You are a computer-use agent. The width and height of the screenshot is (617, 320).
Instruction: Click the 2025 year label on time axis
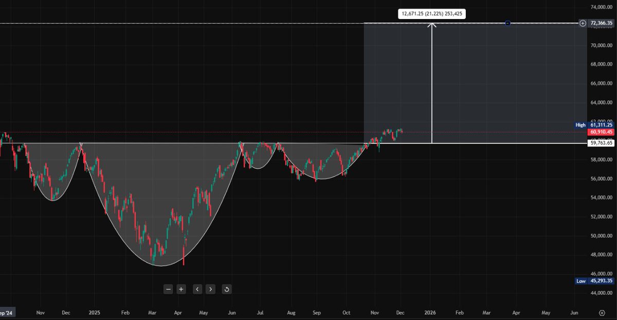point(94,312)
